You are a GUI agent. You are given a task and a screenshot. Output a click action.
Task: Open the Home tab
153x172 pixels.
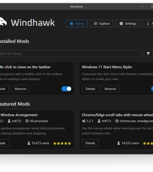(x=76, y=23)
